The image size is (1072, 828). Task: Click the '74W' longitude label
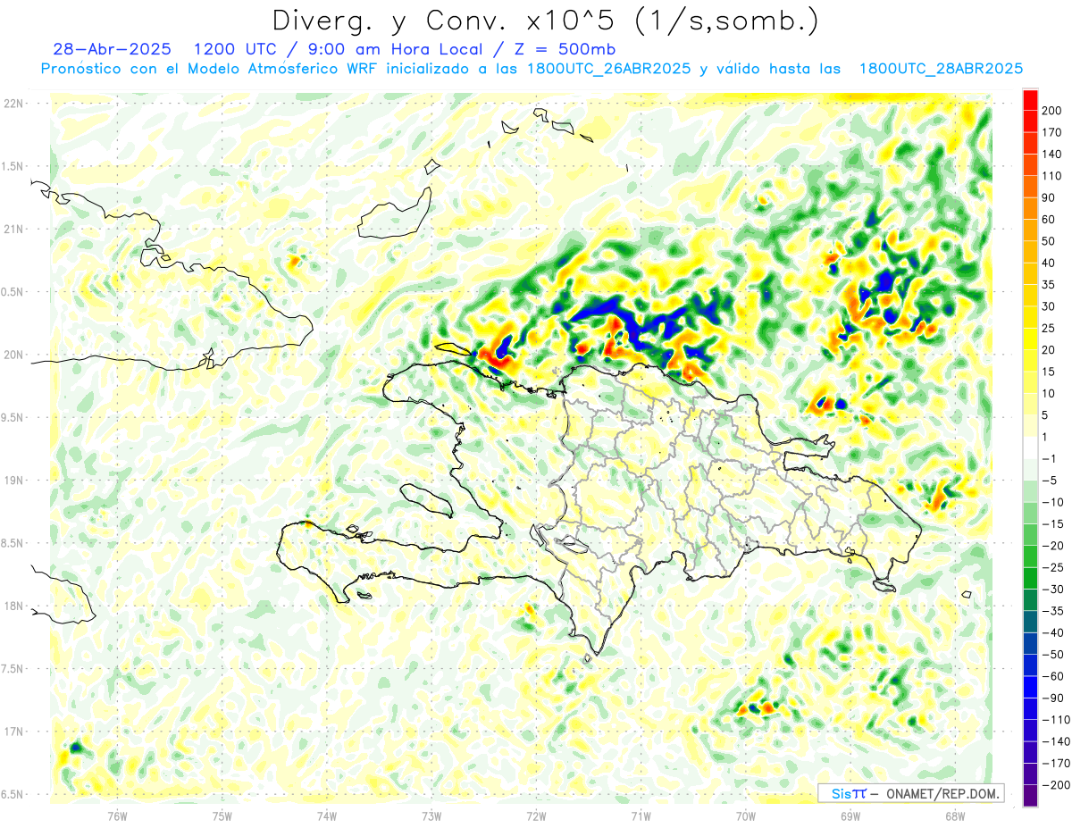click(x=327, y=815)
